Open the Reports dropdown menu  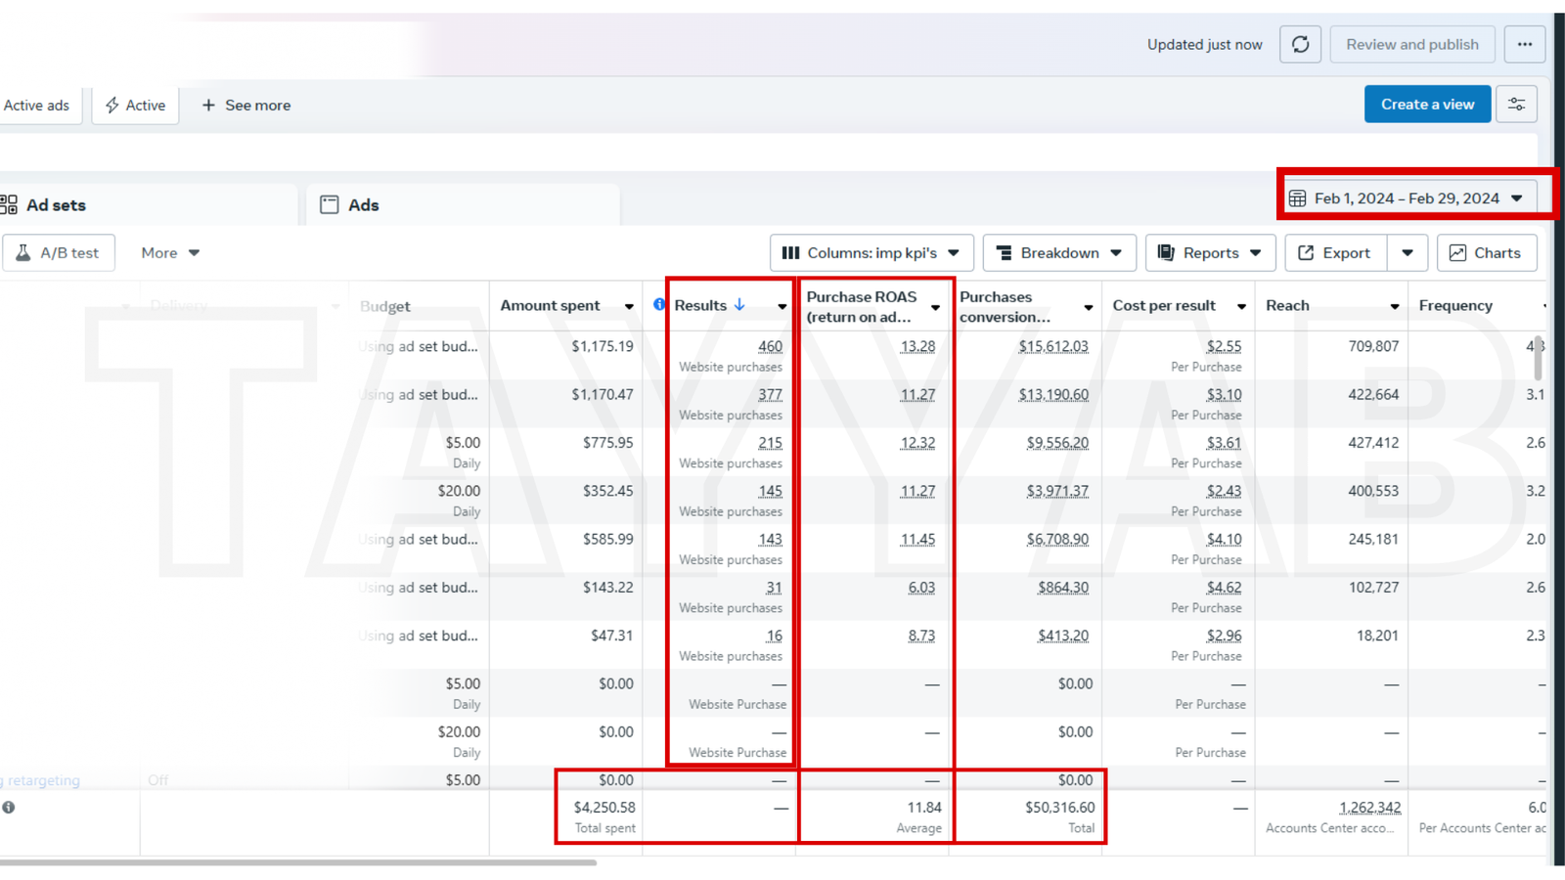coord(1209,253)
